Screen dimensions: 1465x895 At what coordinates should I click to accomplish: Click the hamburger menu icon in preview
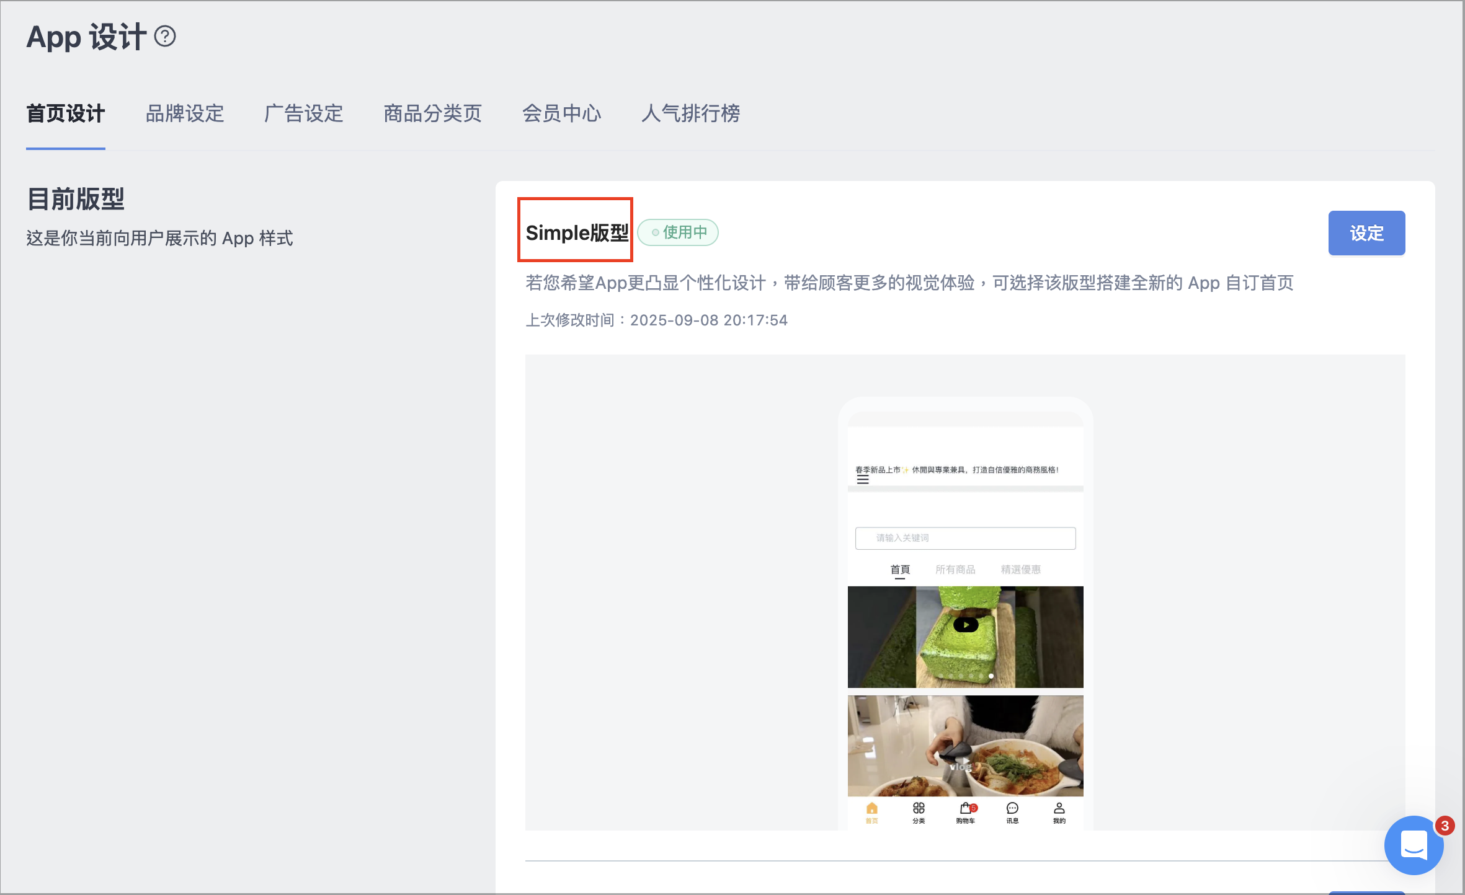click(x=863, y=480)
